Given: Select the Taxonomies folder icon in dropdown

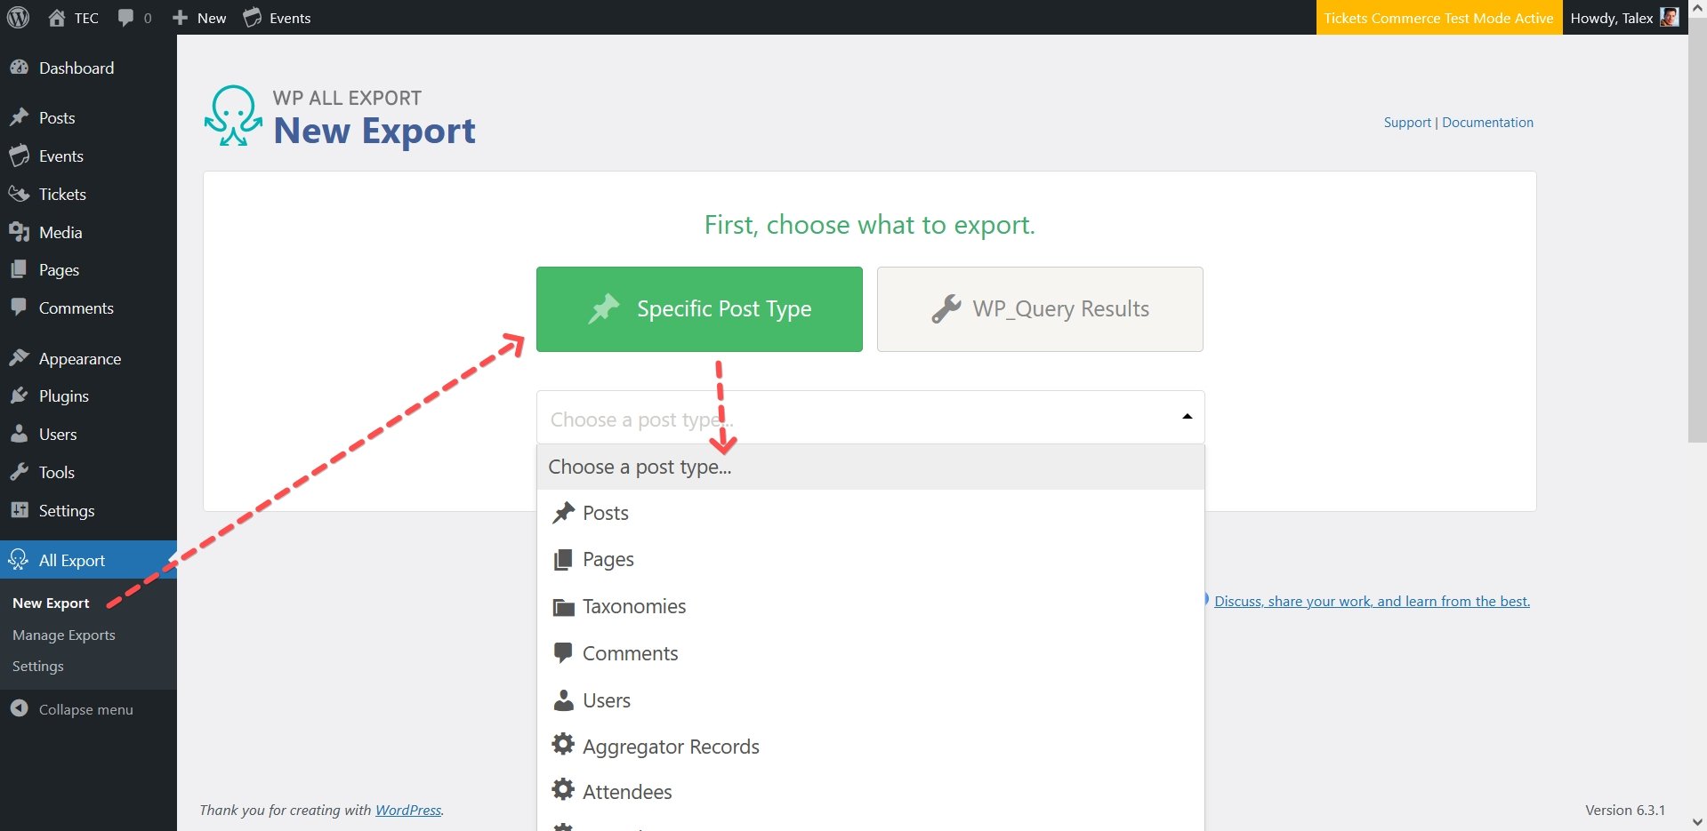Looking at the screenshot, I should coord(563,606).
